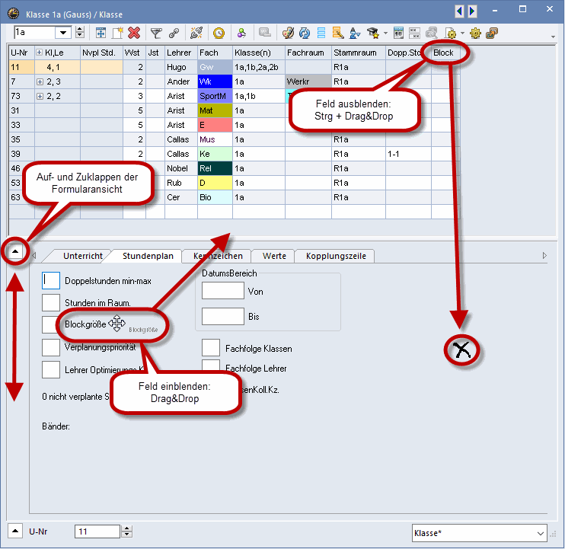This screenshot has width=565, height=549.
Task: Click the chain link coupling icon
Action: pyautogui.click(x=173, y=33)
